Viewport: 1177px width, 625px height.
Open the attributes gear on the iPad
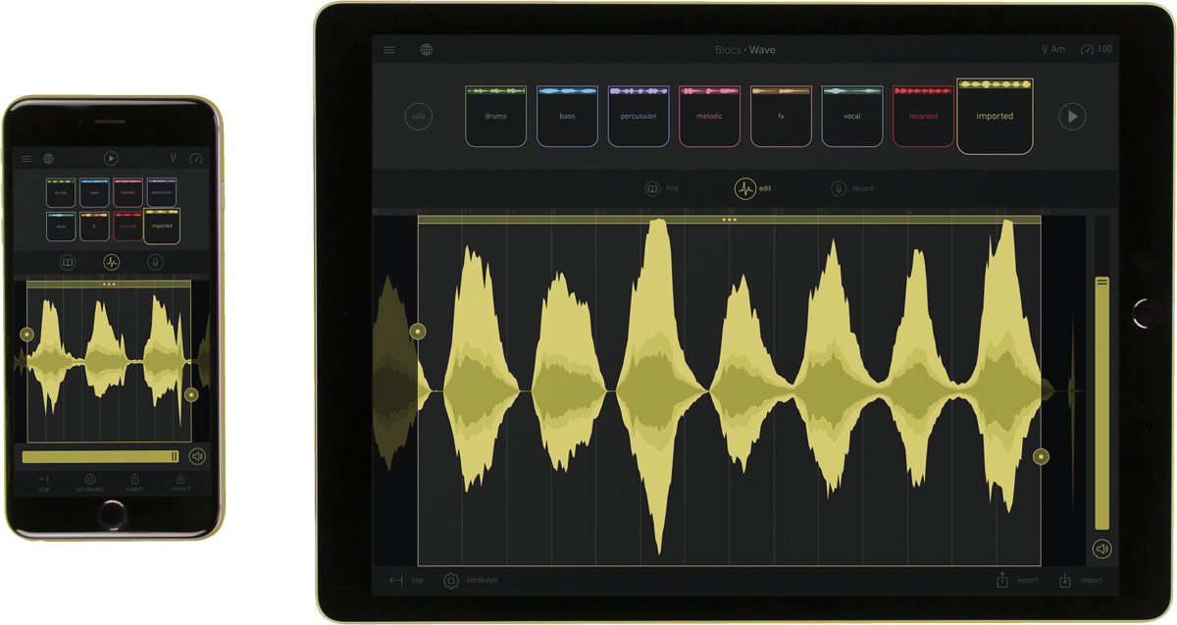click(451, 581)
